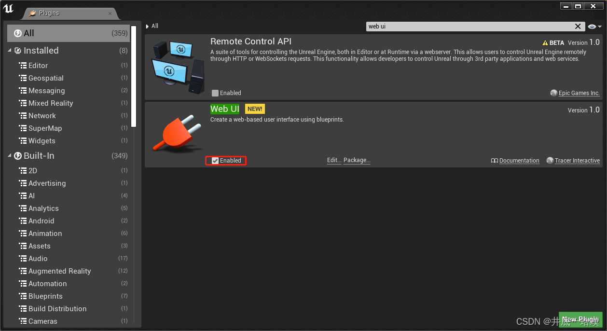Select the Mixed Reality category label

51,103
